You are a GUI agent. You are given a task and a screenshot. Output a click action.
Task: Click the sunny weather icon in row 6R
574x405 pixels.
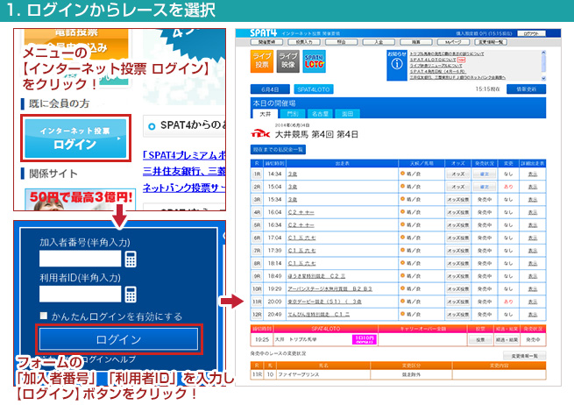pos(402,238)
